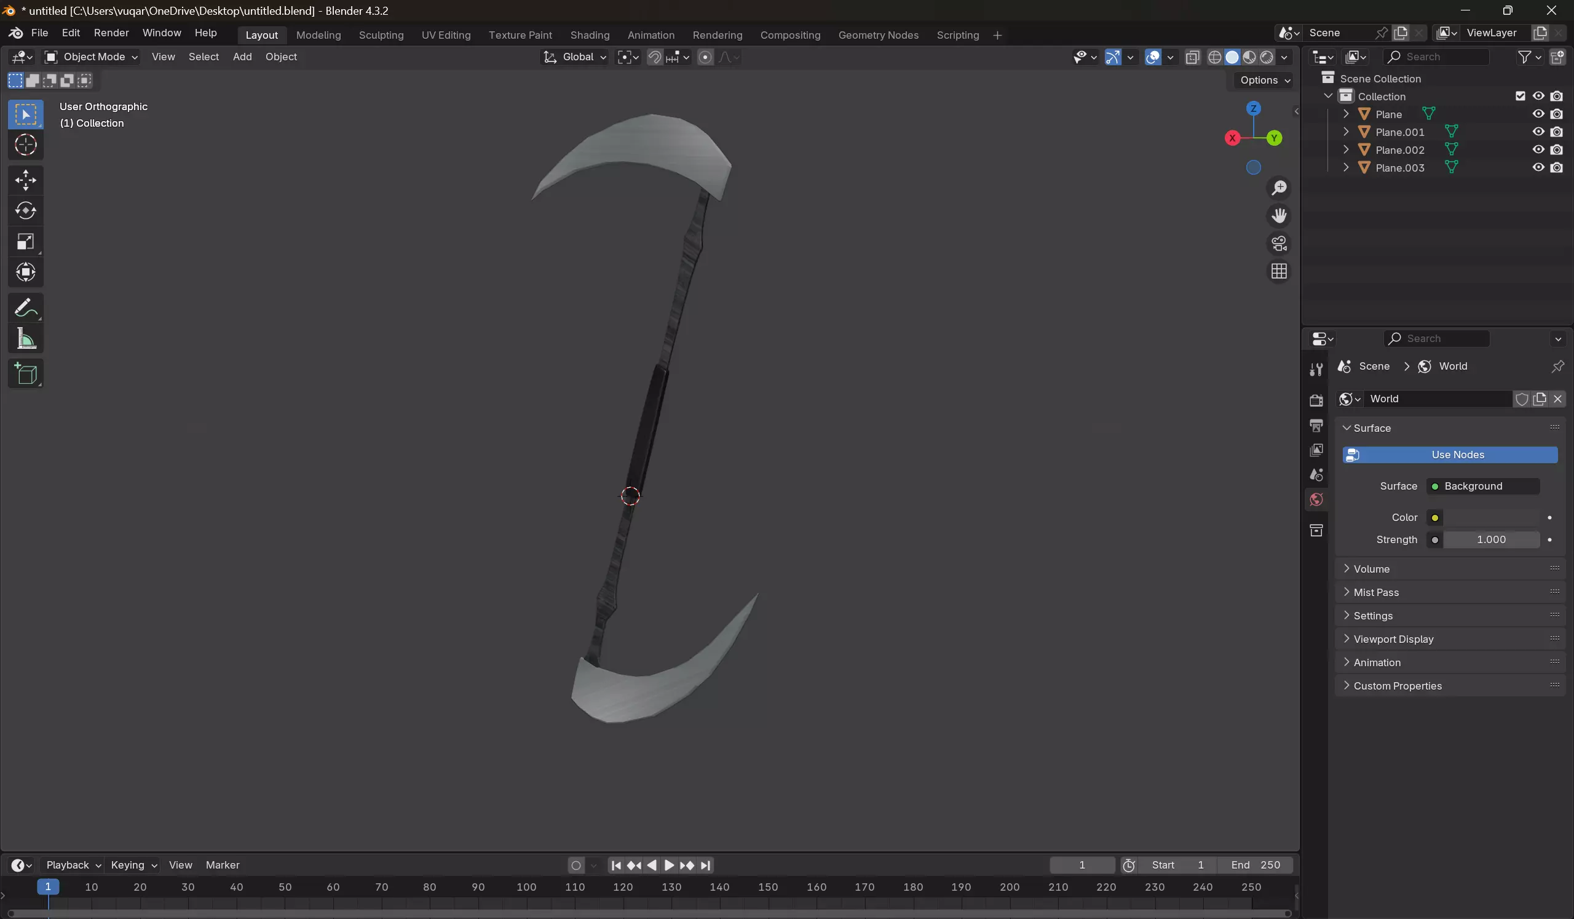Collapse the Collection in outliner
The image size is (1574, 919).
[1329, 96]
